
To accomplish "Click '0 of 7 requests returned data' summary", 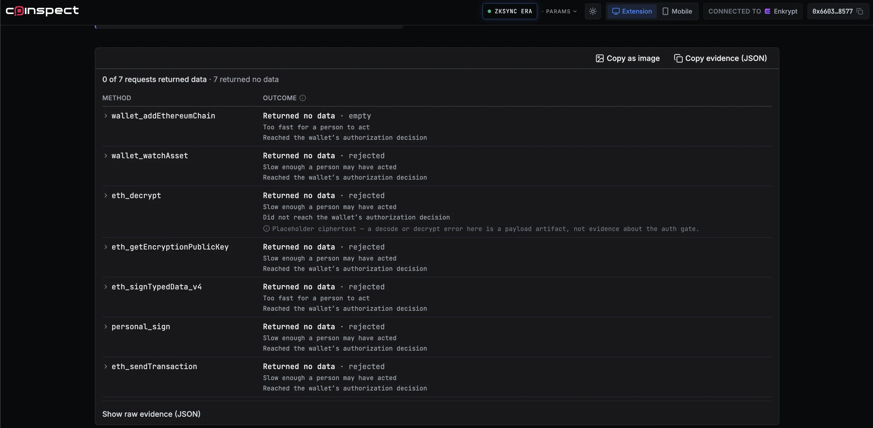I will pos(154,79).
